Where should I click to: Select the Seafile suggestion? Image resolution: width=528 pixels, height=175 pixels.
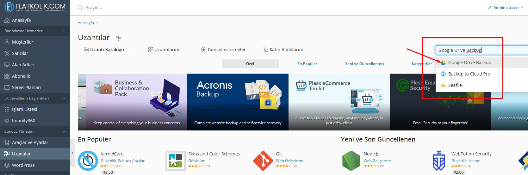(x=481, y=85)
